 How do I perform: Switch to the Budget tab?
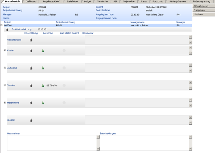tap(88, 1)
